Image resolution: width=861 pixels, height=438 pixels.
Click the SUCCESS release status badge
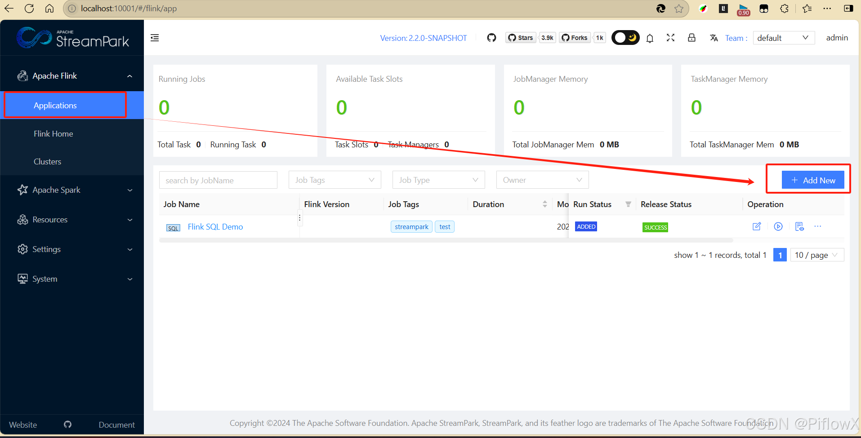pyautogui.click(x=655, y=227)
